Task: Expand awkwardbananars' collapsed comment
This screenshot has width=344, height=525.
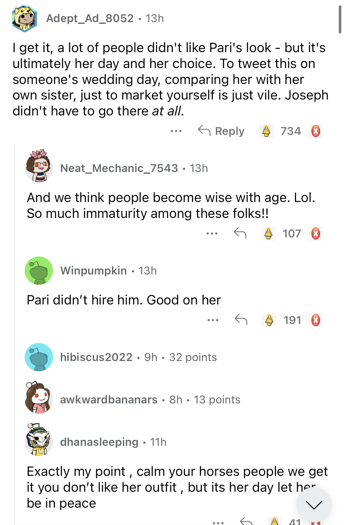Action: 150,400
